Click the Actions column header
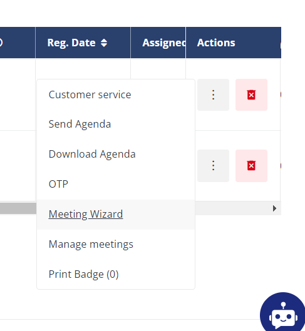The height and width of the screenshot is (331, 305). pyautogui.click(x=234, y=43)
